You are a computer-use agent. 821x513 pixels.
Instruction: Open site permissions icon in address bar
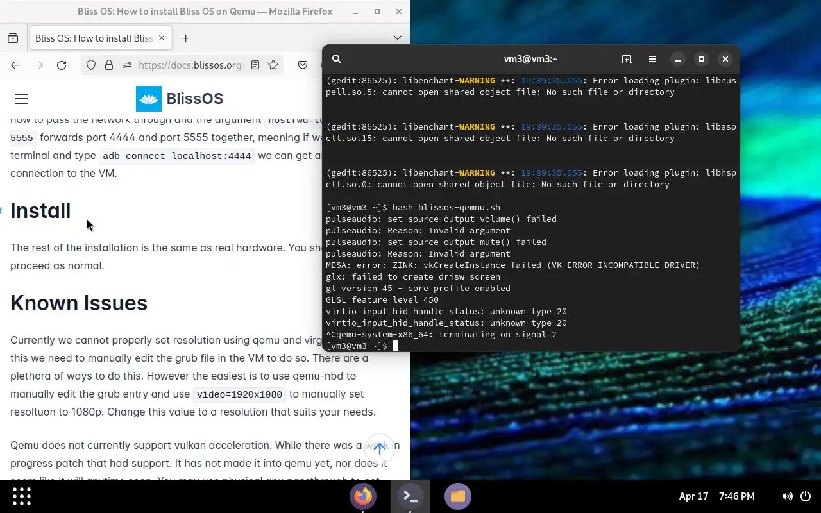[127, 65]
